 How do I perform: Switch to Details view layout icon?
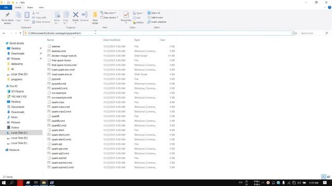[x=324, y=177]
